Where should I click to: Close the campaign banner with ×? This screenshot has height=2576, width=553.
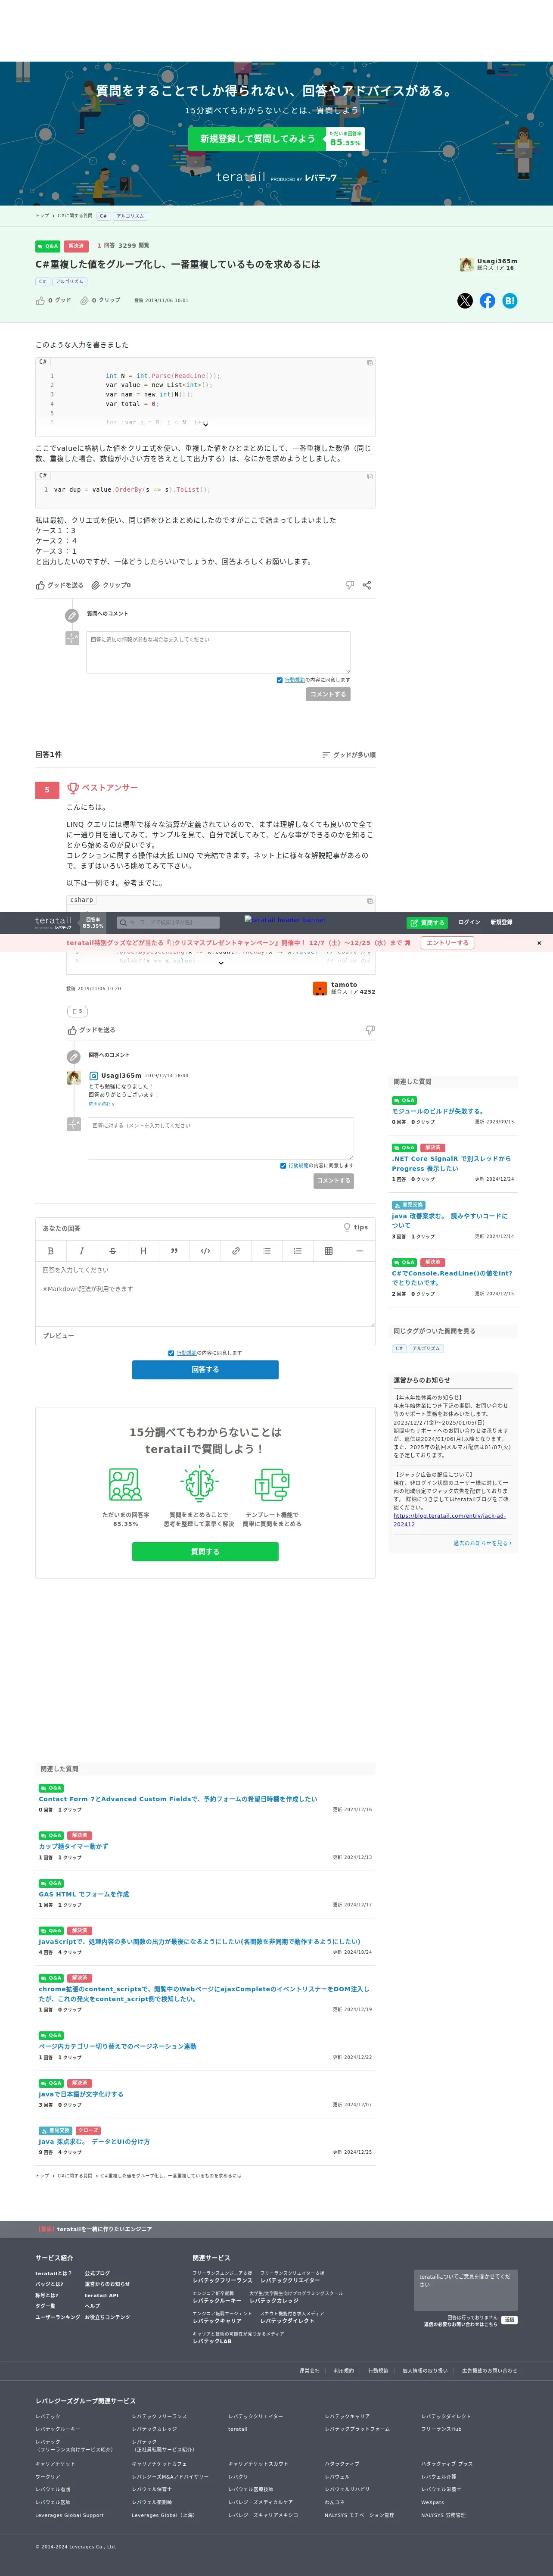[539, 943]
